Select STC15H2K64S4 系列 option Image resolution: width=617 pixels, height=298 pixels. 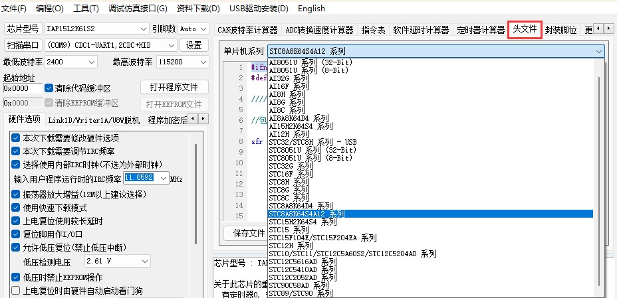point(430,222)
